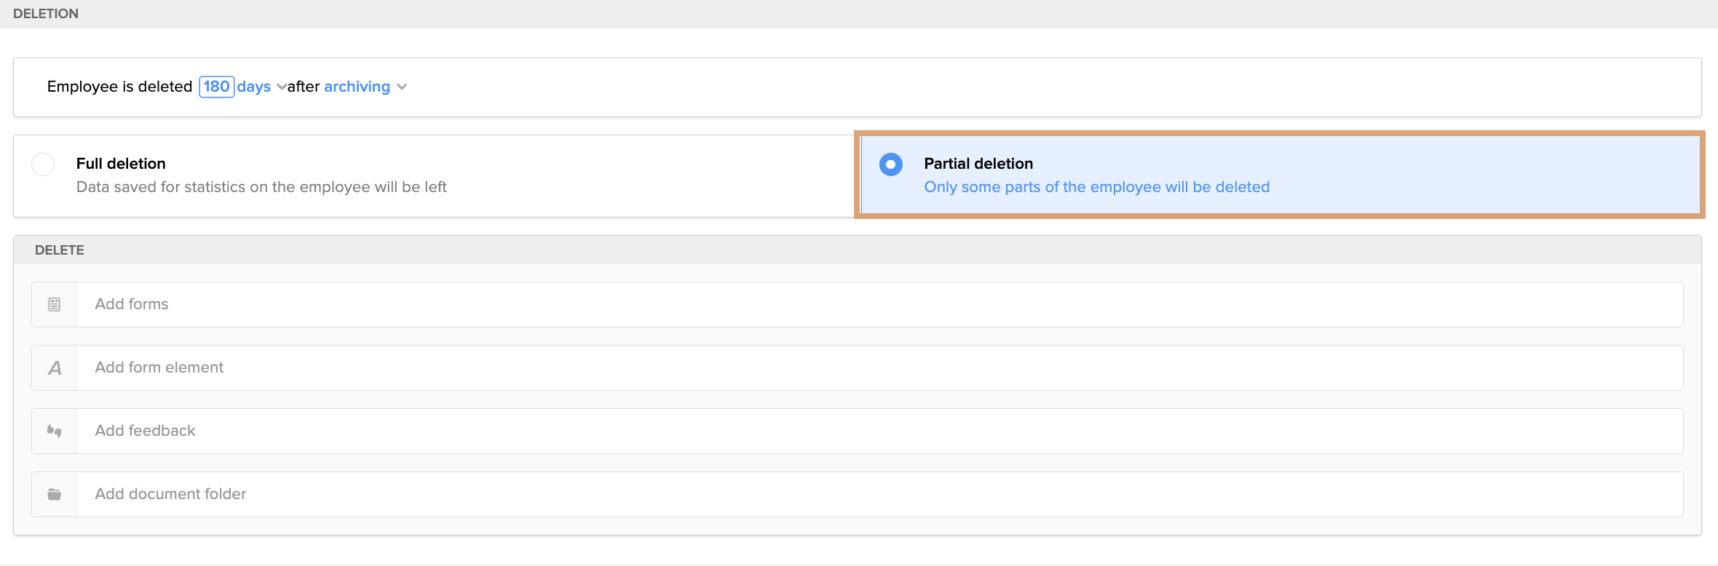Focus the 180 days number field
The image size is (1718, 566).
click(x=217, y=87)
